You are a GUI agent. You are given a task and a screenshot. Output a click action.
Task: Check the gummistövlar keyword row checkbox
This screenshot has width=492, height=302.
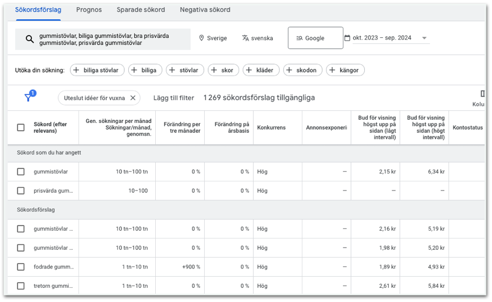[x=21, y=171]
